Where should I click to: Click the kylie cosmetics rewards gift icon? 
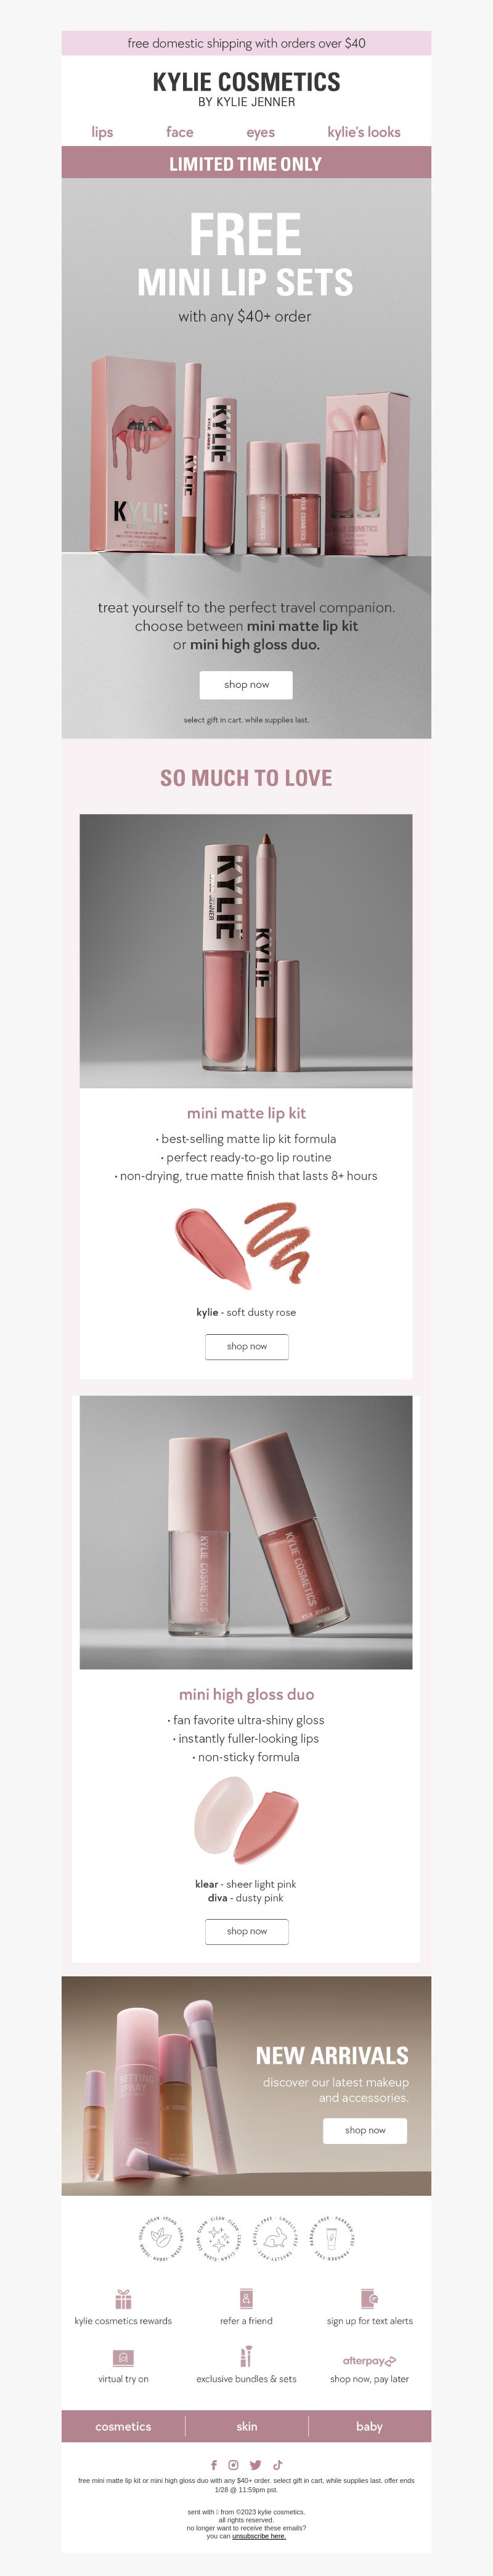pyautogui.click(x=123, y=2298)
